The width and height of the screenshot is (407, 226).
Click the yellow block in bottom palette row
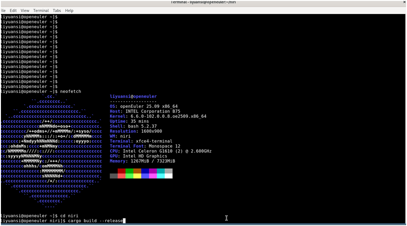(137, 176)
